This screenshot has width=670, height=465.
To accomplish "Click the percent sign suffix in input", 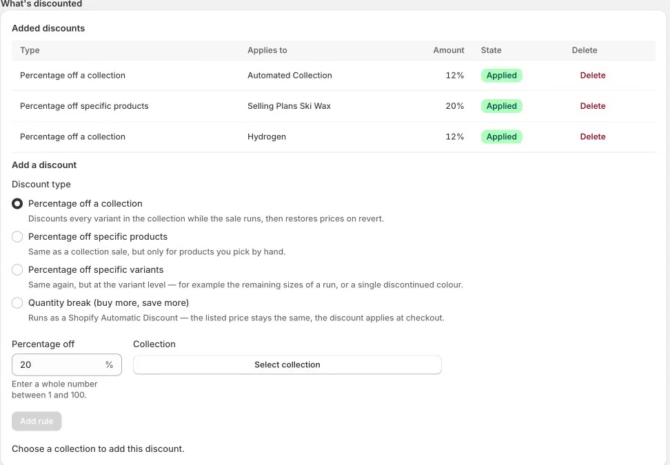I will tap(110, 364).
